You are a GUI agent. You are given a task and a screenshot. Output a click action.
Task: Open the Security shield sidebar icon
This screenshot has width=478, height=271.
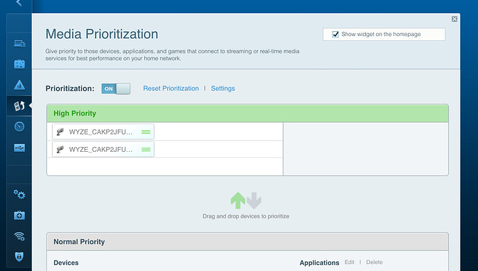(x=19, y=256)
